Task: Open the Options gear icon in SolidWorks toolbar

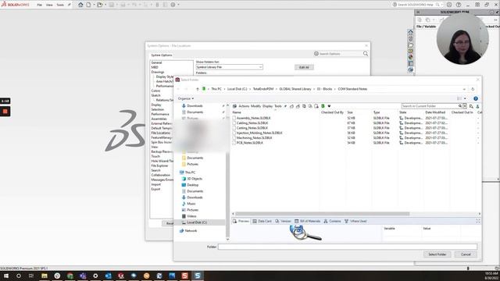Action: click(x=173, y=5)
